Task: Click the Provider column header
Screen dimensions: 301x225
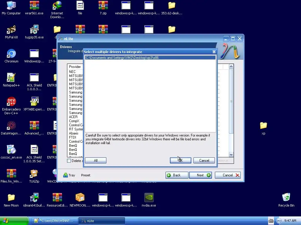Action: point(75,67)
